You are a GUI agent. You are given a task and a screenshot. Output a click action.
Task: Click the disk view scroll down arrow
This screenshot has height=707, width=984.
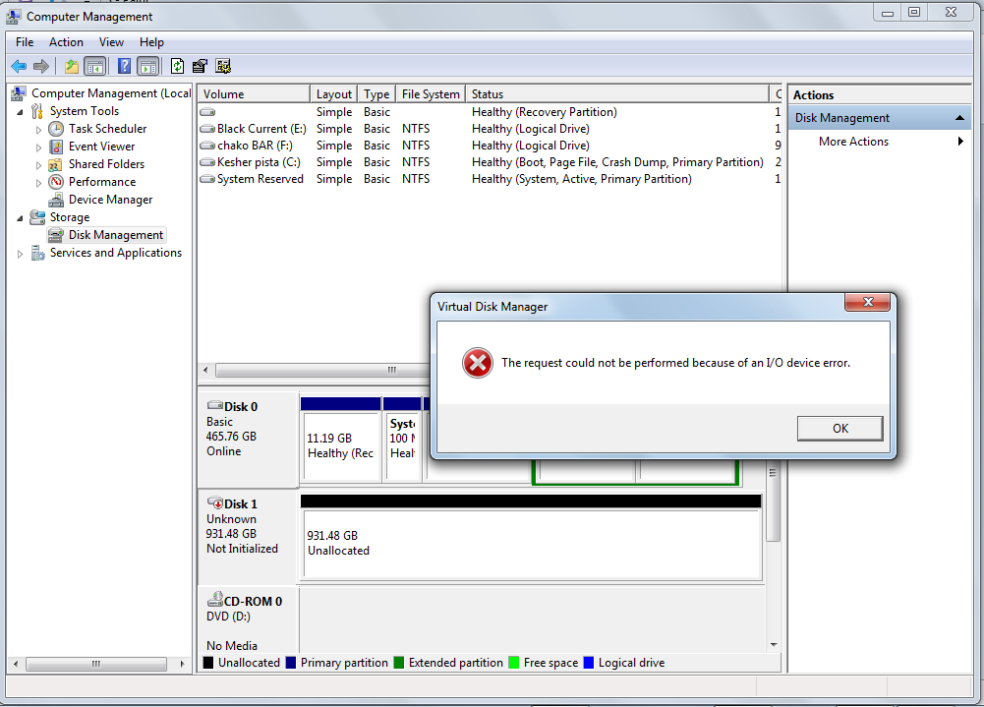tap(773, 645)
